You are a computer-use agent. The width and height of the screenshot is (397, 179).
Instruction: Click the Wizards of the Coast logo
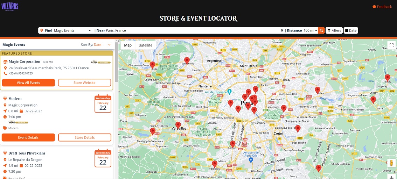(x=10, y=6)
